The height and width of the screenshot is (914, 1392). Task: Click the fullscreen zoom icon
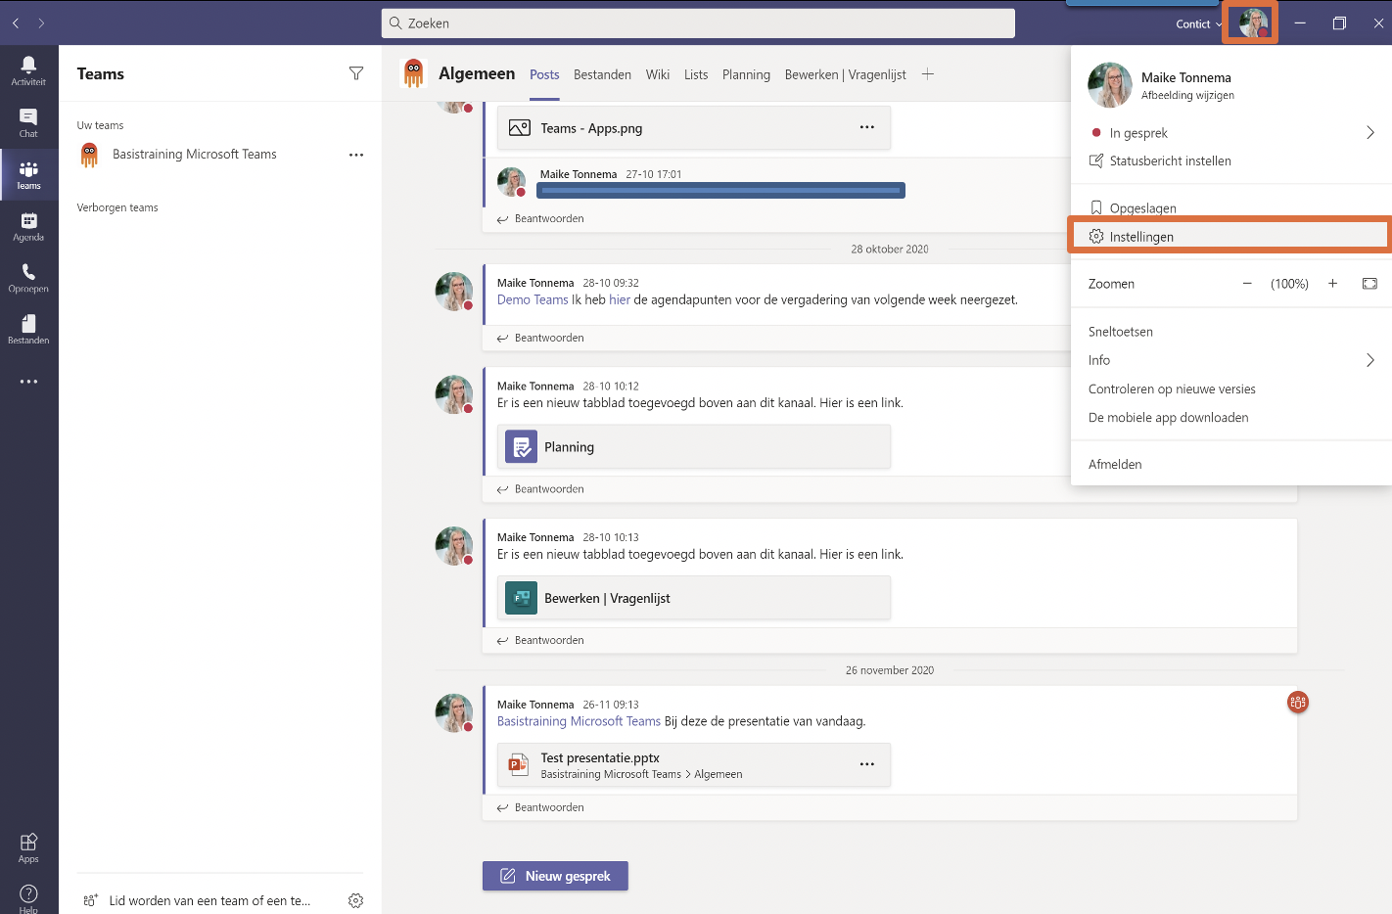coord(1369,284)
